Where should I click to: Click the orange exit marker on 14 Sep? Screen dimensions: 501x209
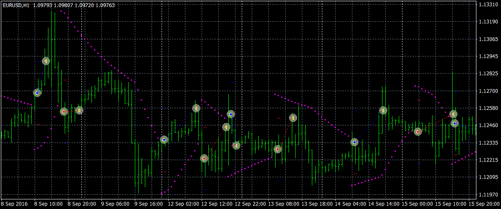click(383, 110)
